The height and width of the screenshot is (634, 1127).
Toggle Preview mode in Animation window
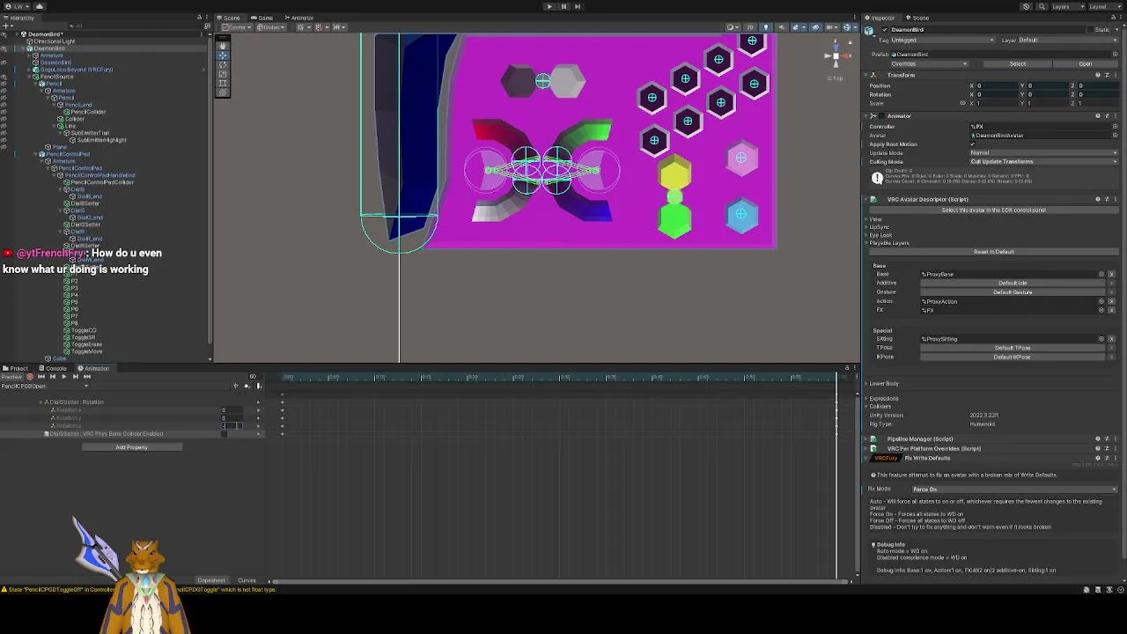[12, 377]
